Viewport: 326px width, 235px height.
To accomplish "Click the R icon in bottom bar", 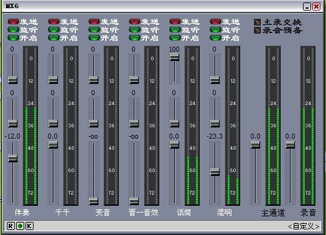I will click(11, 226).
